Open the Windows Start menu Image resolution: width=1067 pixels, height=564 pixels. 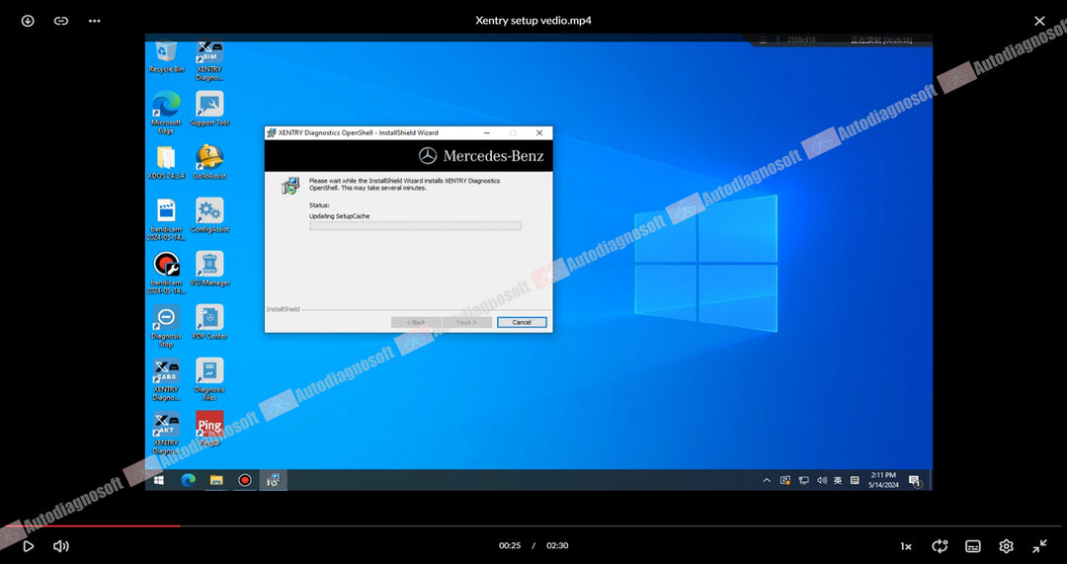tap(158, 480)
